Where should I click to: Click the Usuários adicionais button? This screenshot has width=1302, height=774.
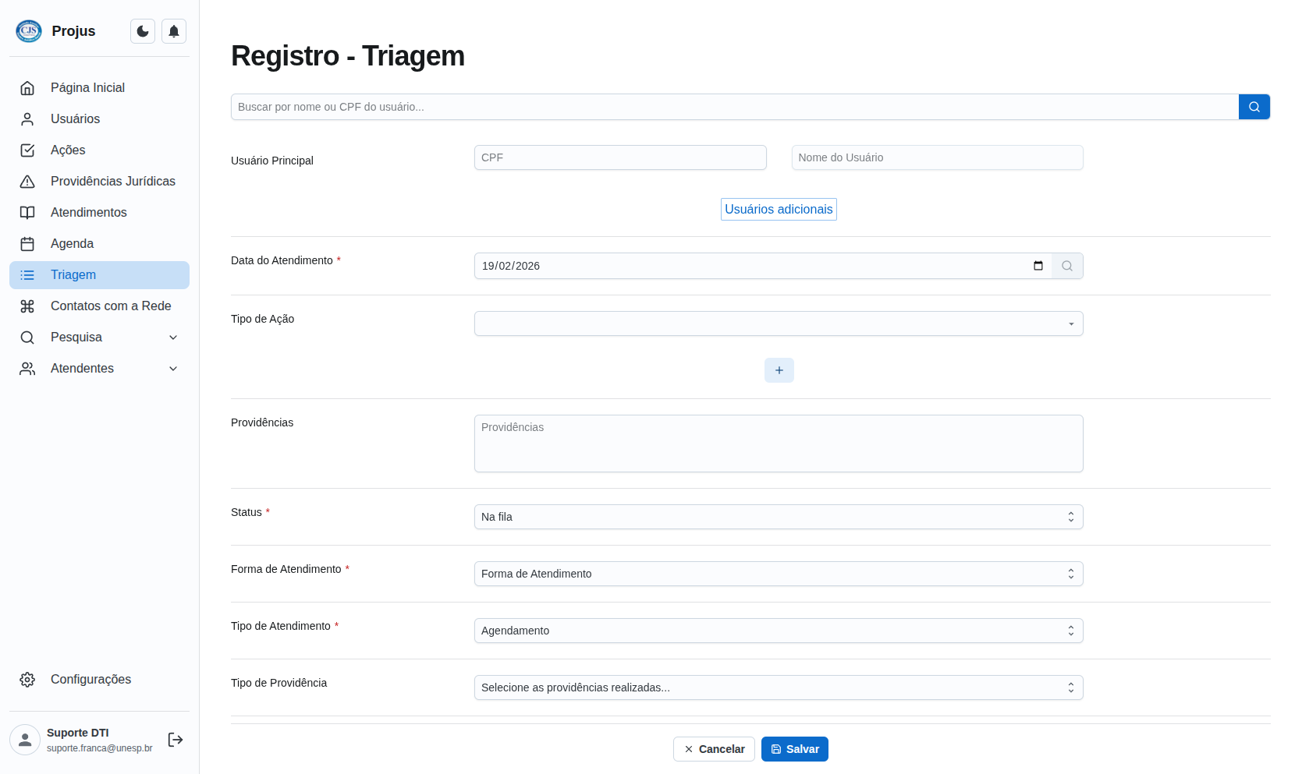(x=779, y=209)
